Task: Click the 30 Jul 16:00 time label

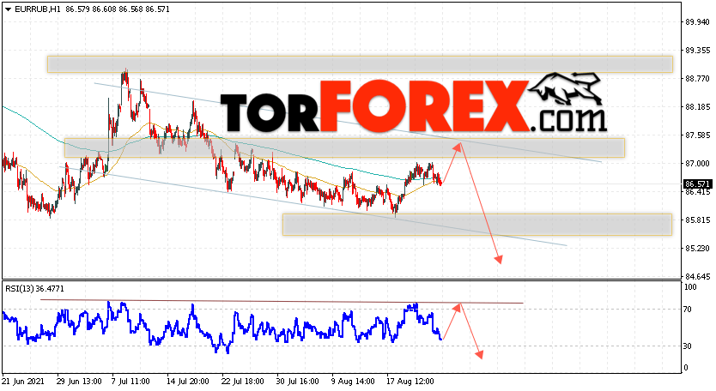Action: click(297, 381)
